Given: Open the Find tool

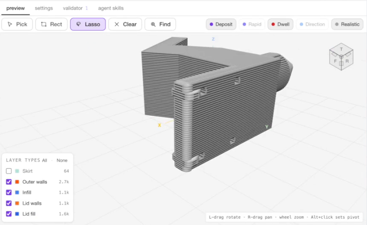Looking at the screenshot, I should 160,24.
